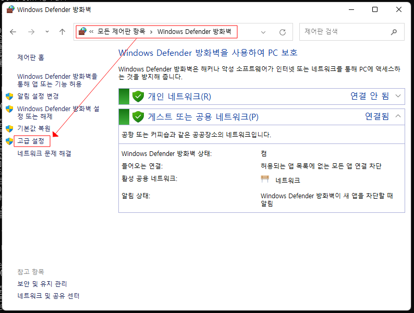Minimize the Windows Defender 방화벽 window
414x313 pixels.
click(351, 9)
